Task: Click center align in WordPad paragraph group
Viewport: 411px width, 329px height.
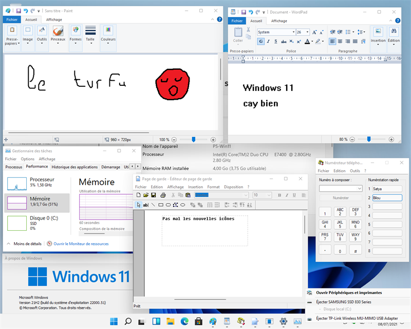Action: pyautogui.click(x=340, y=41)
